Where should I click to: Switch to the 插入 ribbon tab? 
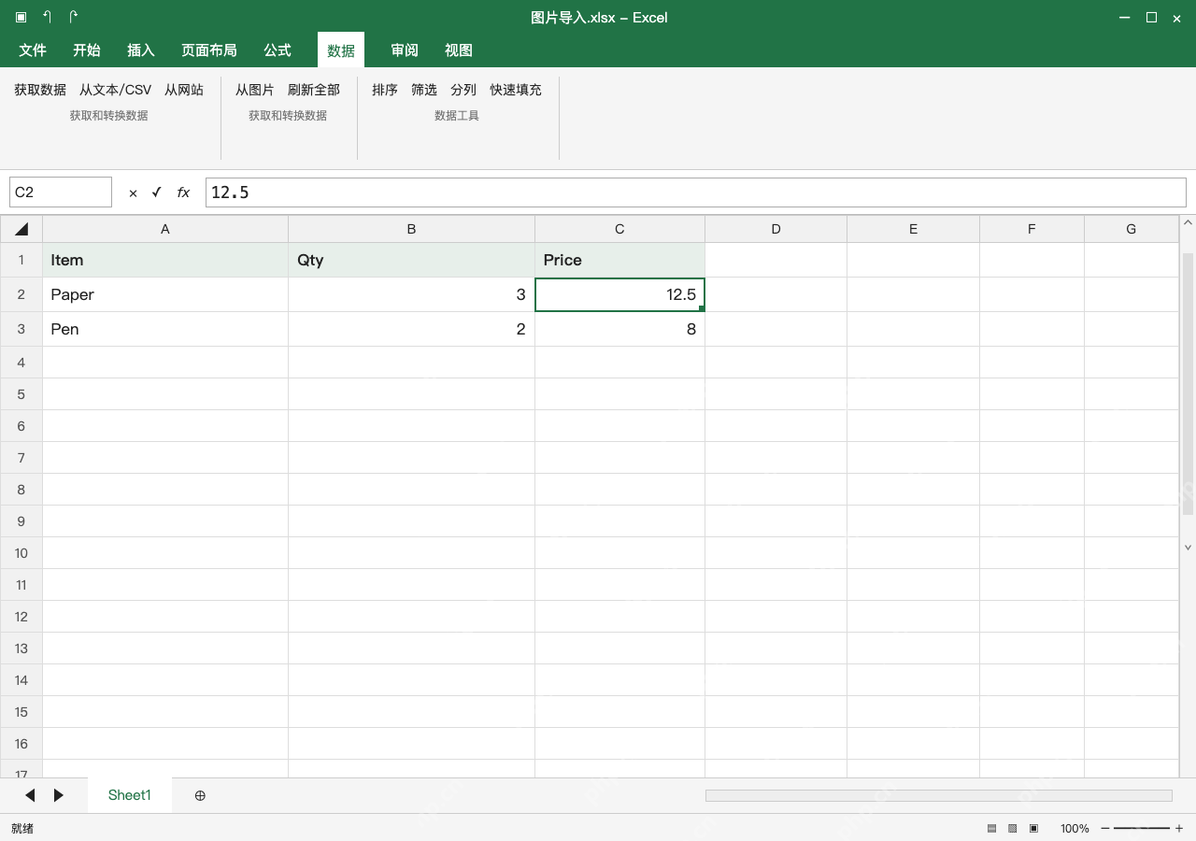tap(141, 50)
